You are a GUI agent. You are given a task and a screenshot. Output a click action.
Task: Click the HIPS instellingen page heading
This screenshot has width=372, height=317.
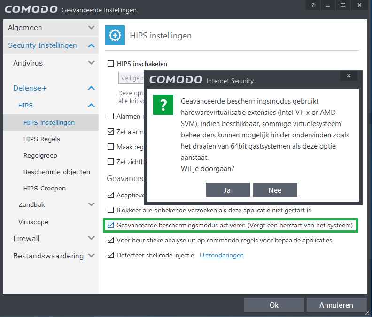click(x=161, y=36)
